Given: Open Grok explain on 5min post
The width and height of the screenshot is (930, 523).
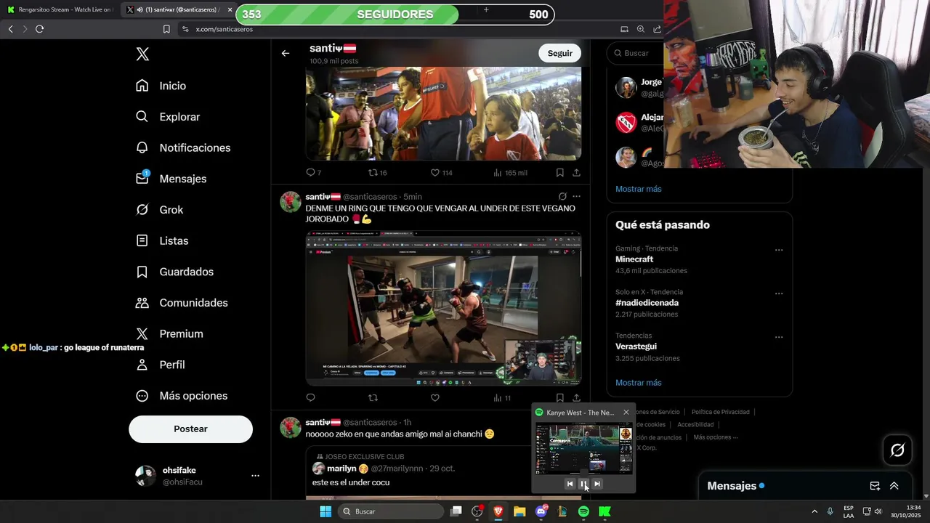Looking at the screenshot, I should click(562, 196).
